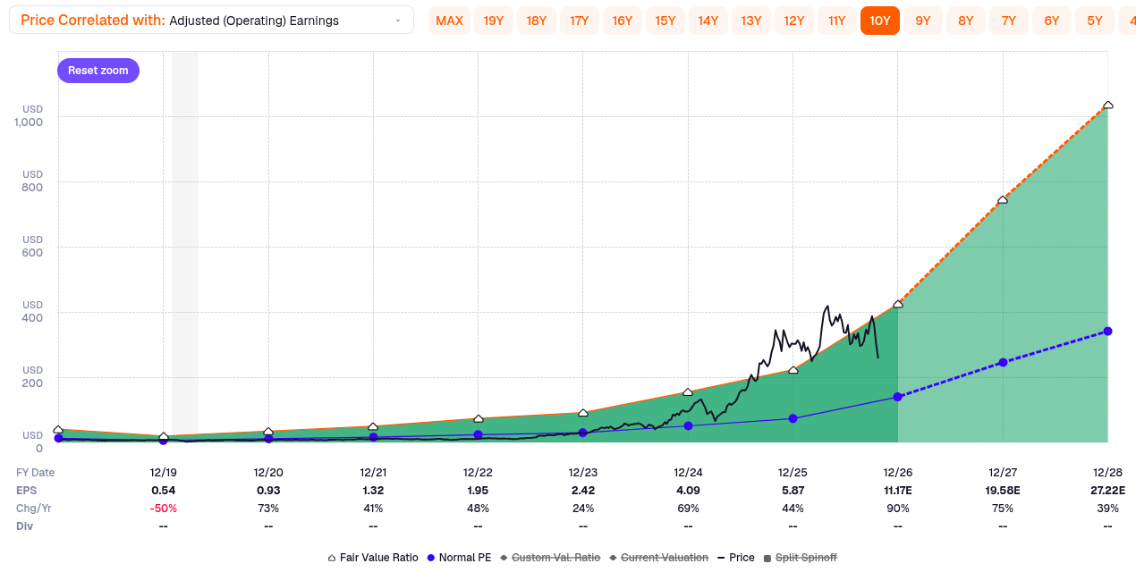Click the -50% change value
This screenshot has height=572, width=1136.
coord(164,509)
